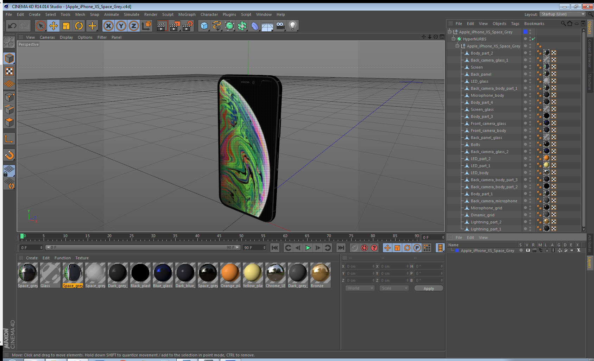Select the Yellow_plastic material swatch
The image size is (594, 361).
click(x=253, y=275)
